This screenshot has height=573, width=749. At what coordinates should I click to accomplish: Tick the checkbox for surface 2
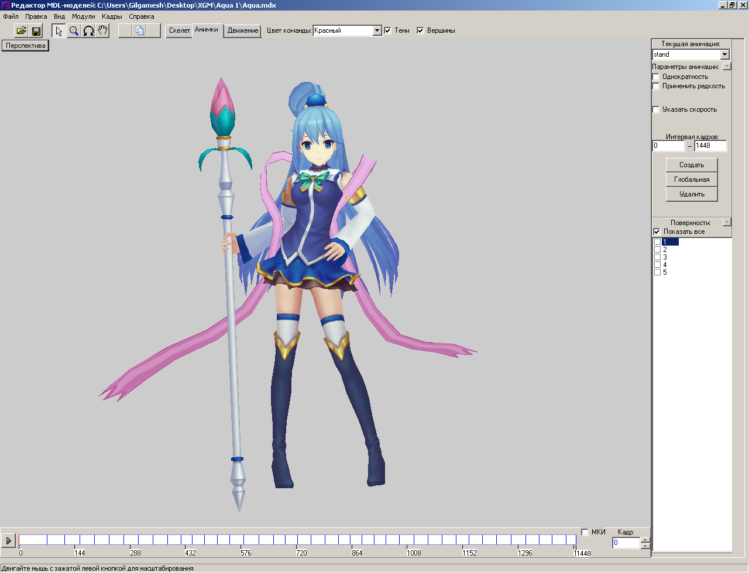pyautogui.click(x=657, y=250)
